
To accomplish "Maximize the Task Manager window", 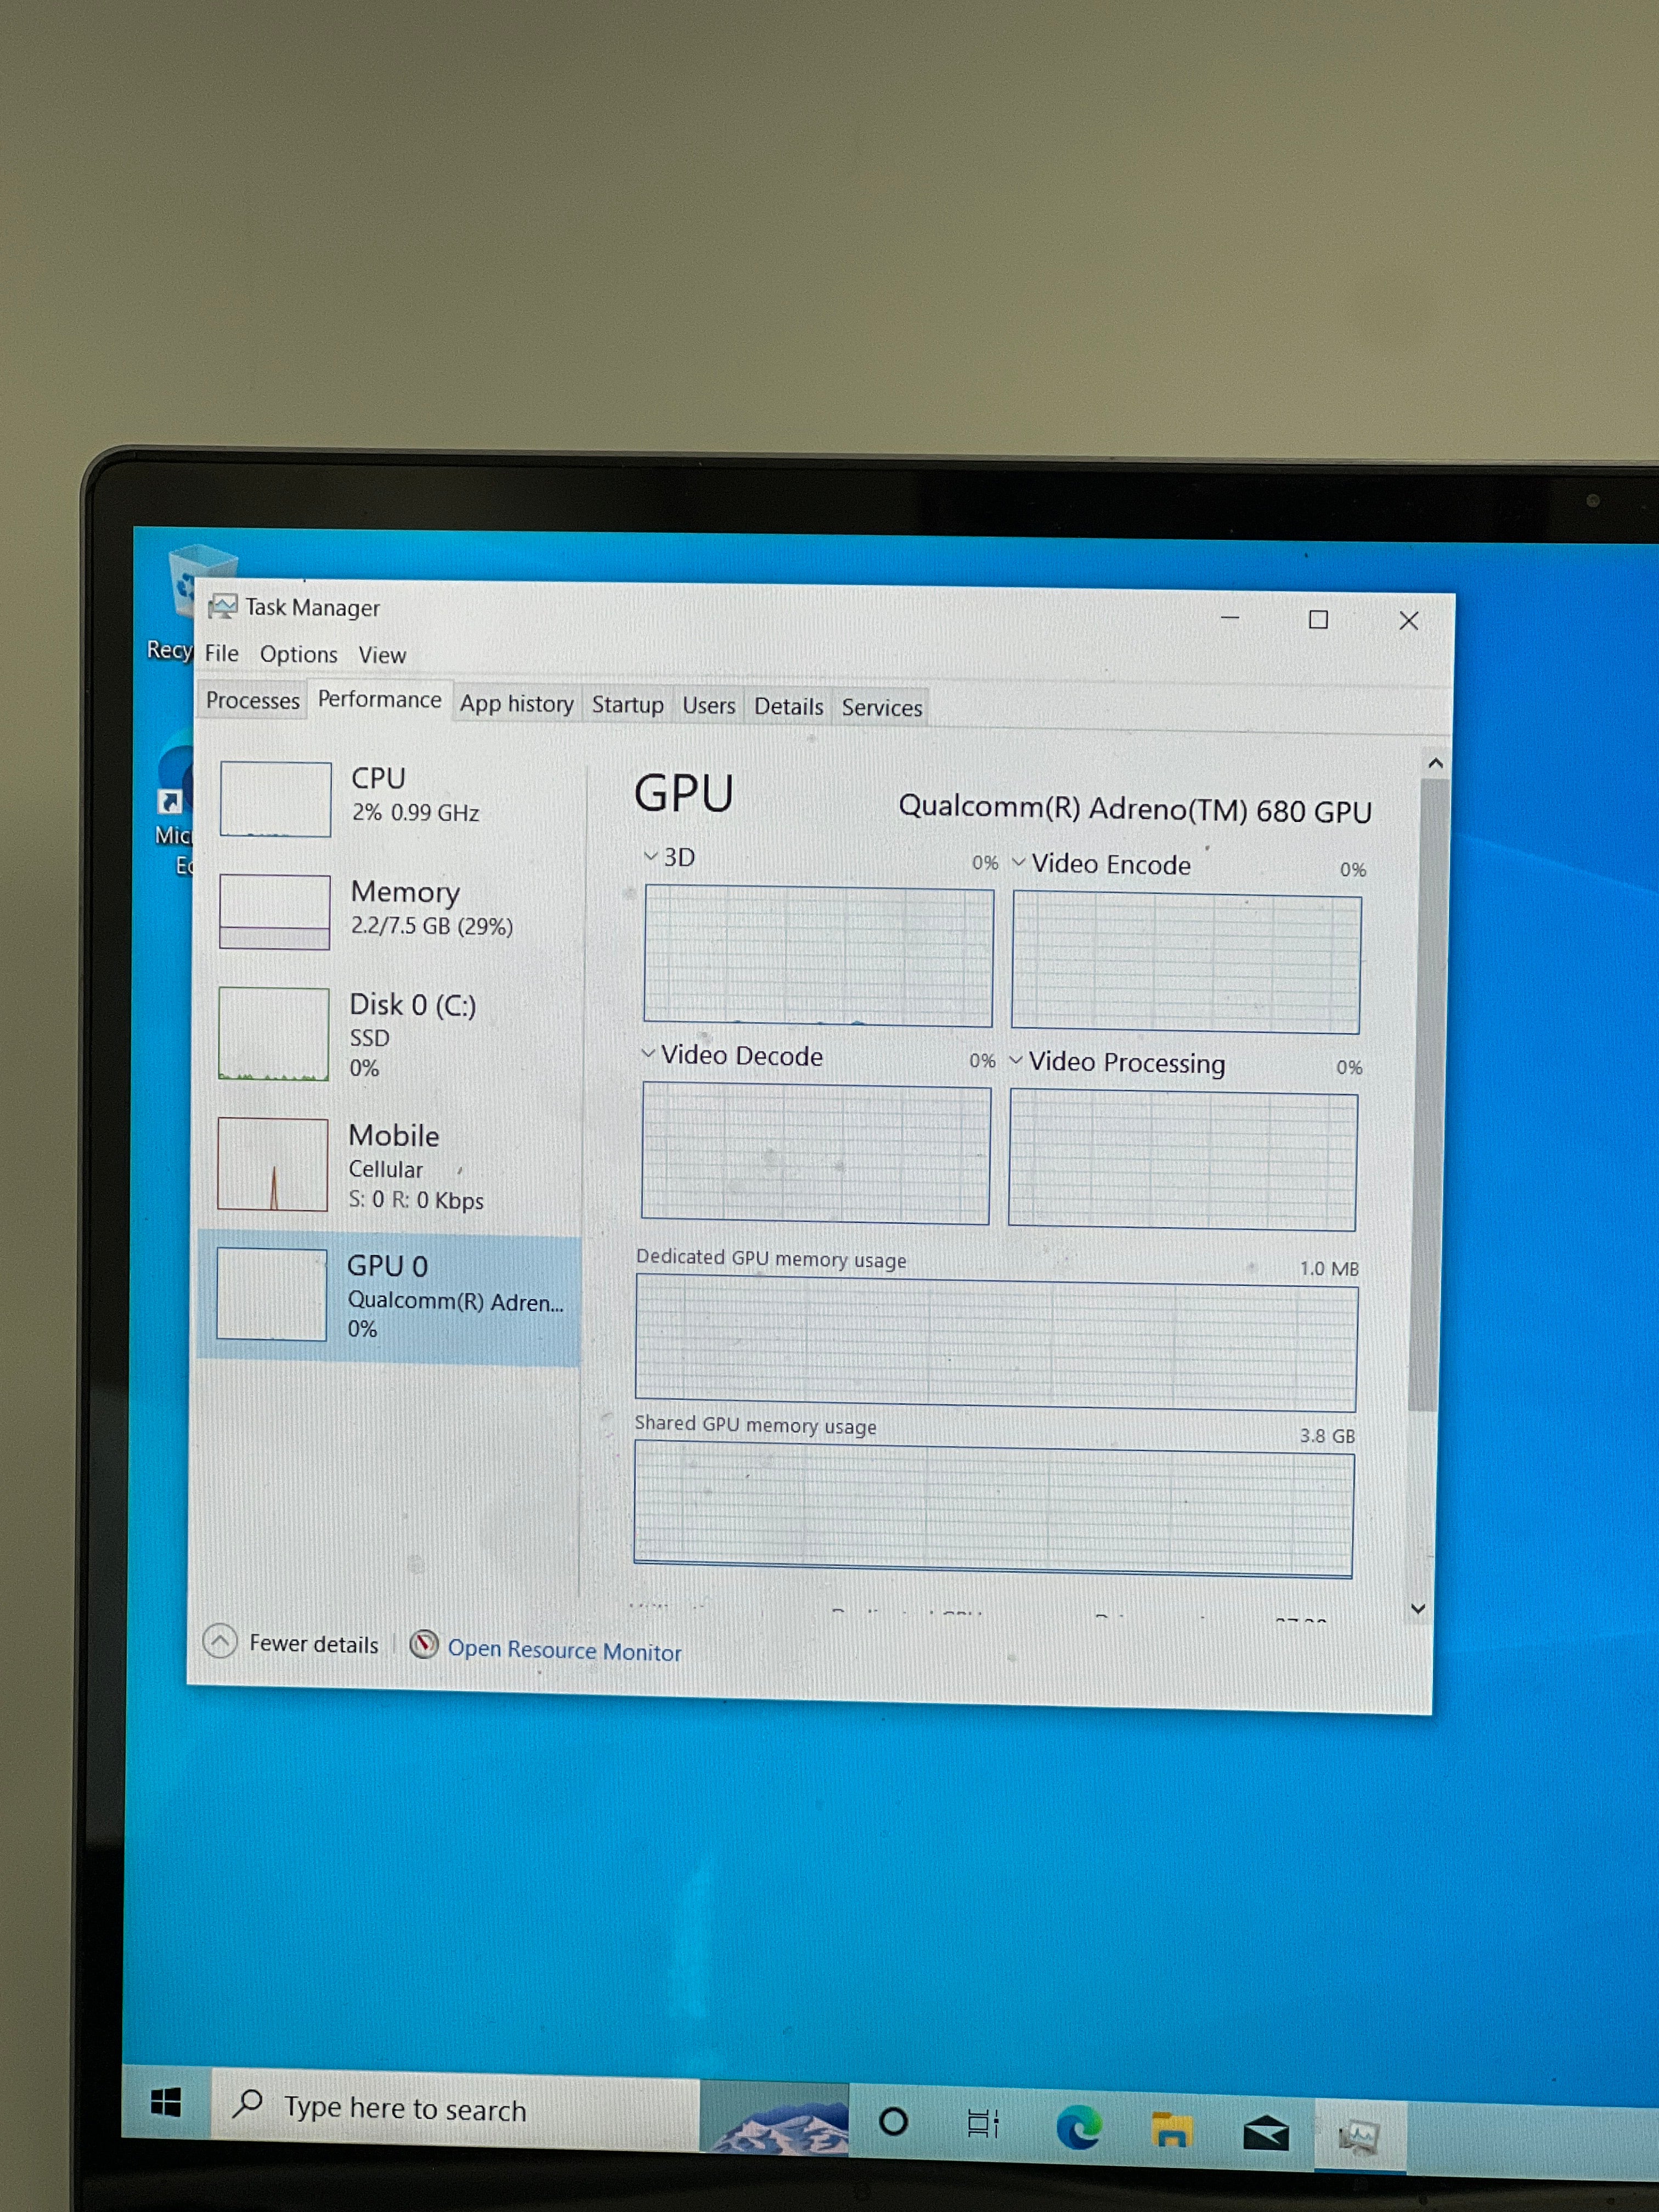I will (1318, 620).
